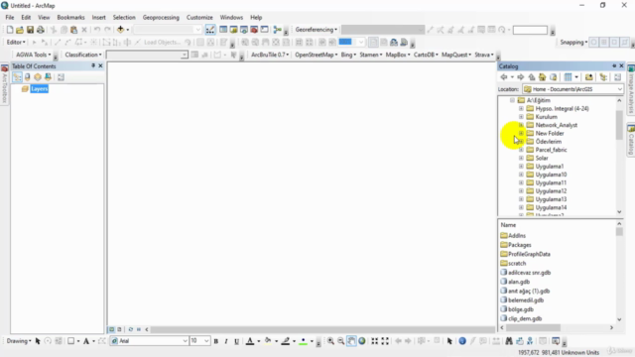Open the Python window icon
The height and width of the screenshot is (357, 635).
click(265, 30)
